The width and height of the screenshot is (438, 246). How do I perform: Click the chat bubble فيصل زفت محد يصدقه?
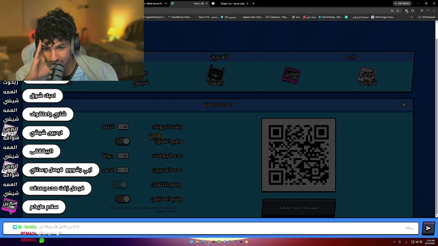point(57,188)
